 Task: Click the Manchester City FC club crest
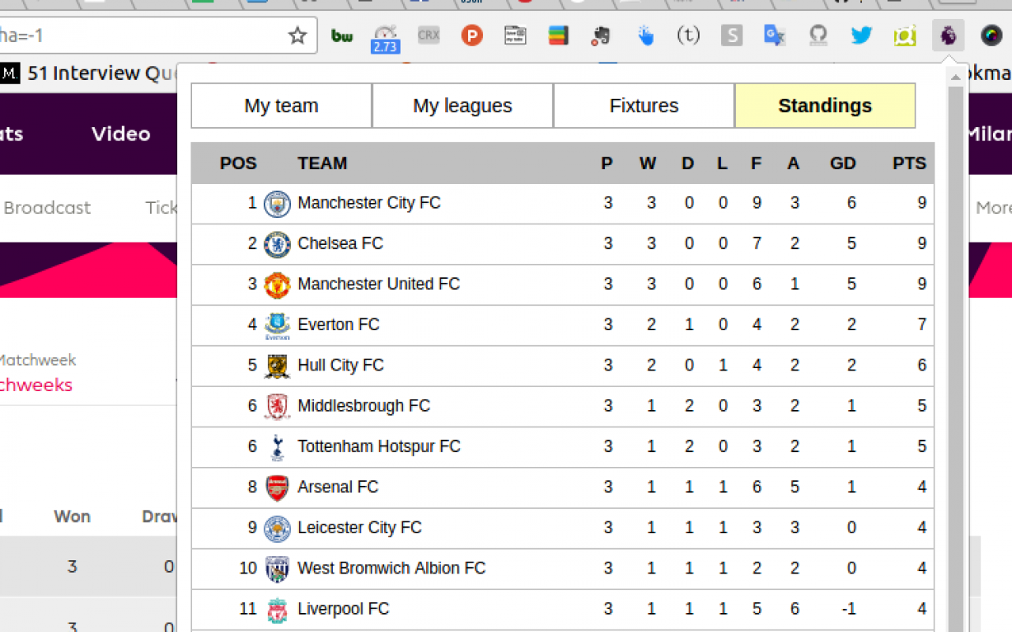point(278,202)
